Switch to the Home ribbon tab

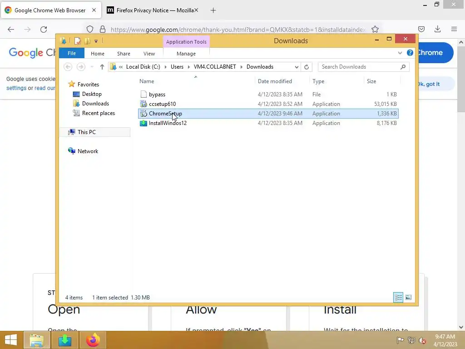[98, 54]
